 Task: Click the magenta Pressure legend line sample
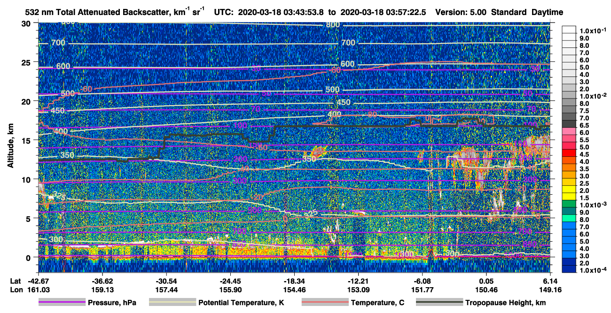63,303
